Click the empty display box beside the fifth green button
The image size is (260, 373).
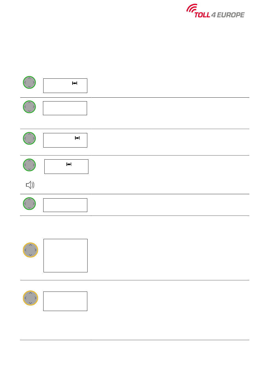(65, 205)
